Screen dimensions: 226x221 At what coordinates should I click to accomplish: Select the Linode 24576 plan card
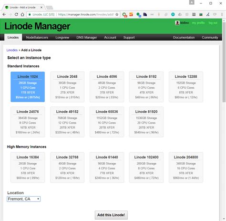28,122
